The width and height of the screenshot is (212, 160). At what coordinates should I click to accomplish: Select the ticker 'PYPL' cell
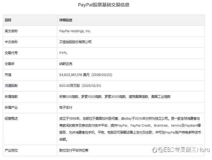pyautogui.click(x=63, y=53)
